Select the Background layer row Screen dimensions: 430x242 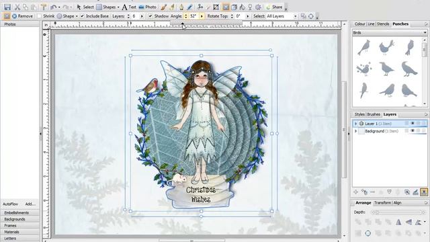tap(390, 131)
